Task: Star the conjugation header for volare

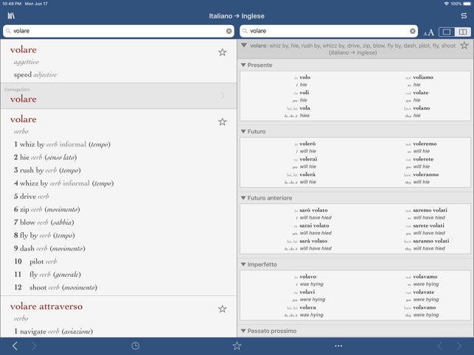Action: click(464, 46)
